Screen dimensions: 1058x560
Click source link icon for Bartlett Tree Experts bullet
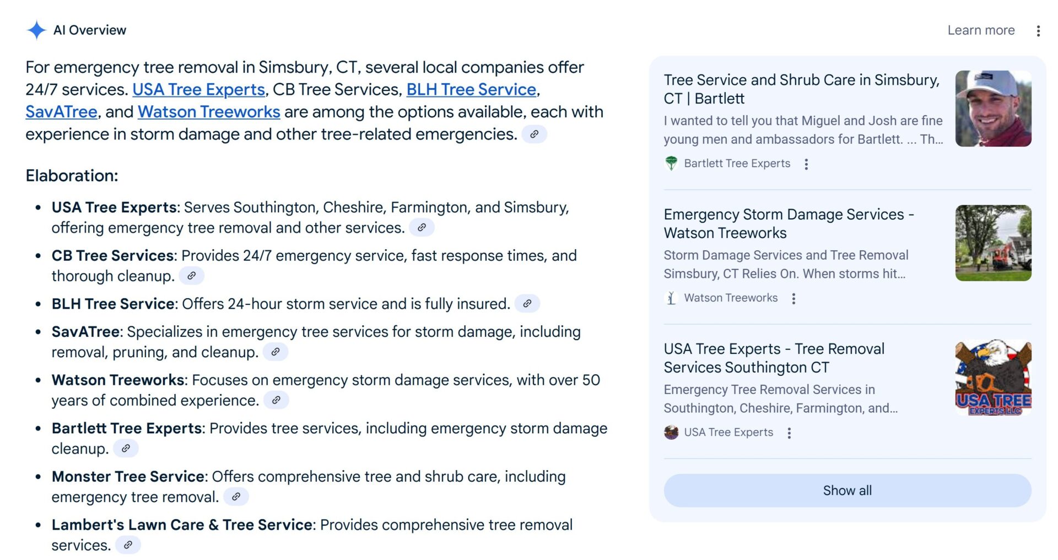126,449
